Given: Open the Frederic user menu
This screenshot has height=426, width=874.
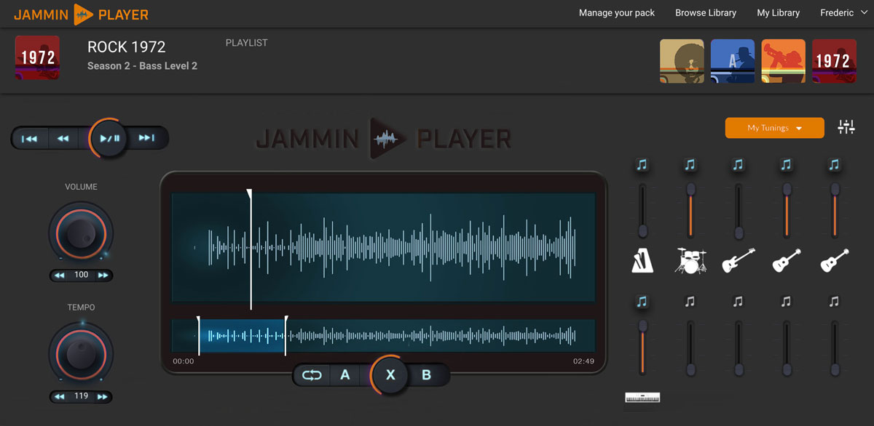Looking at the screenshot, I should pos(843,13).
